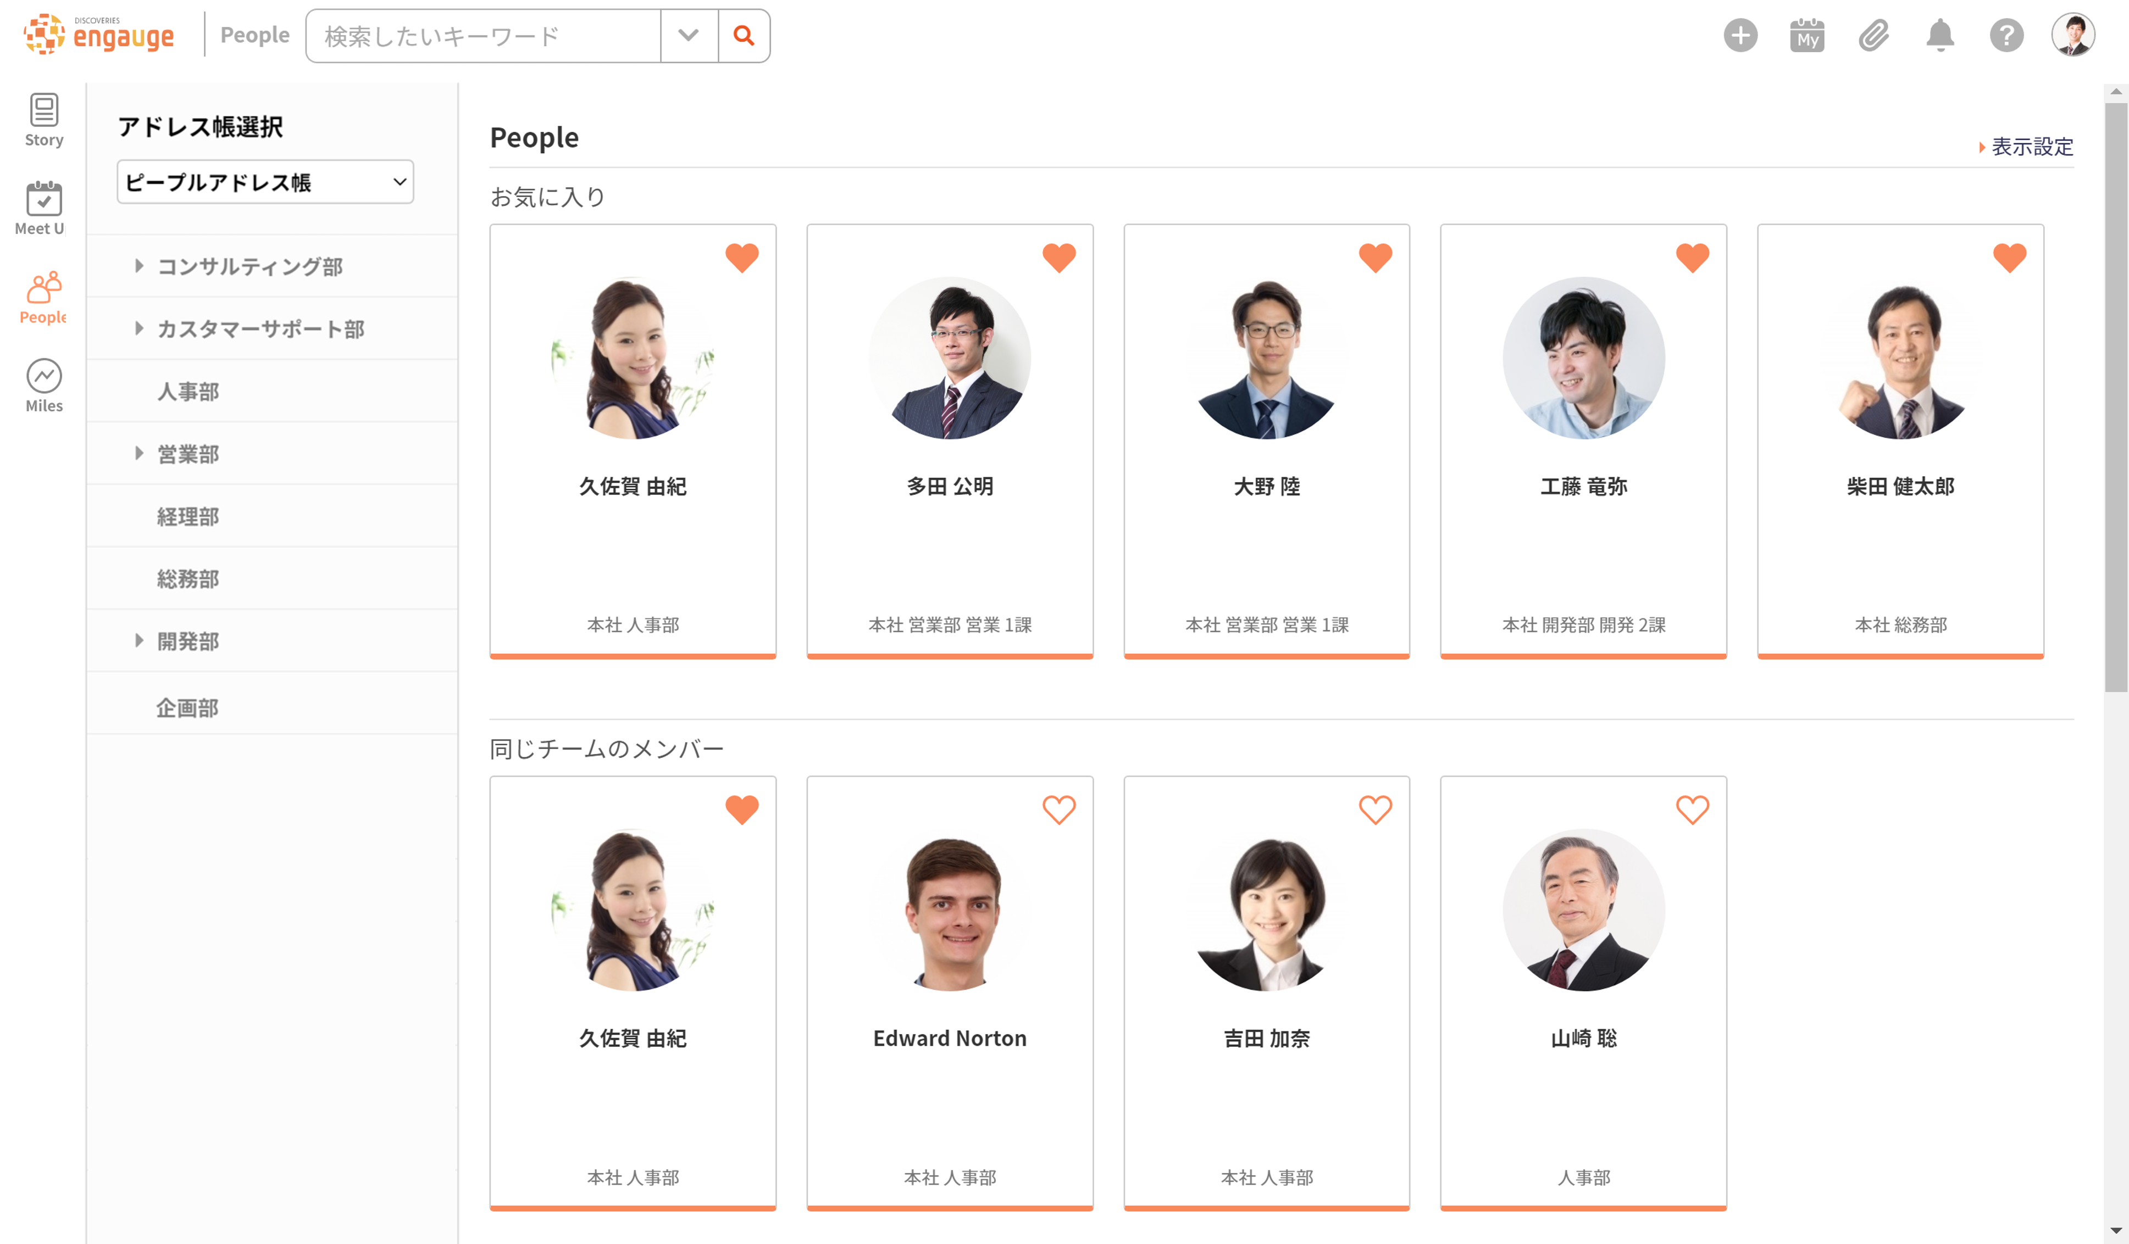This screenshot has width=2129, height=1244.
Task: Toggle the heart on 吉田 加奈 card
Action: (1374, 809)
